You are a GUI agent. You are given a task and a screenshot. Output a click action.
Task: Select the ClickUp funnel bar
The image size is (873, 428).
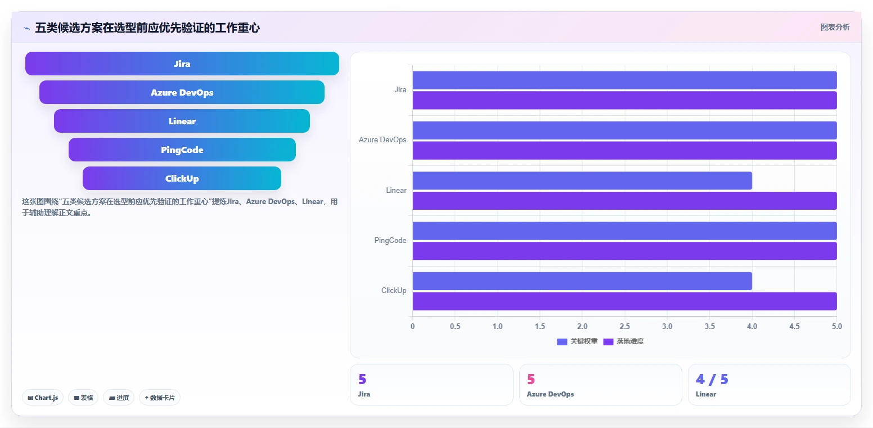182,178
